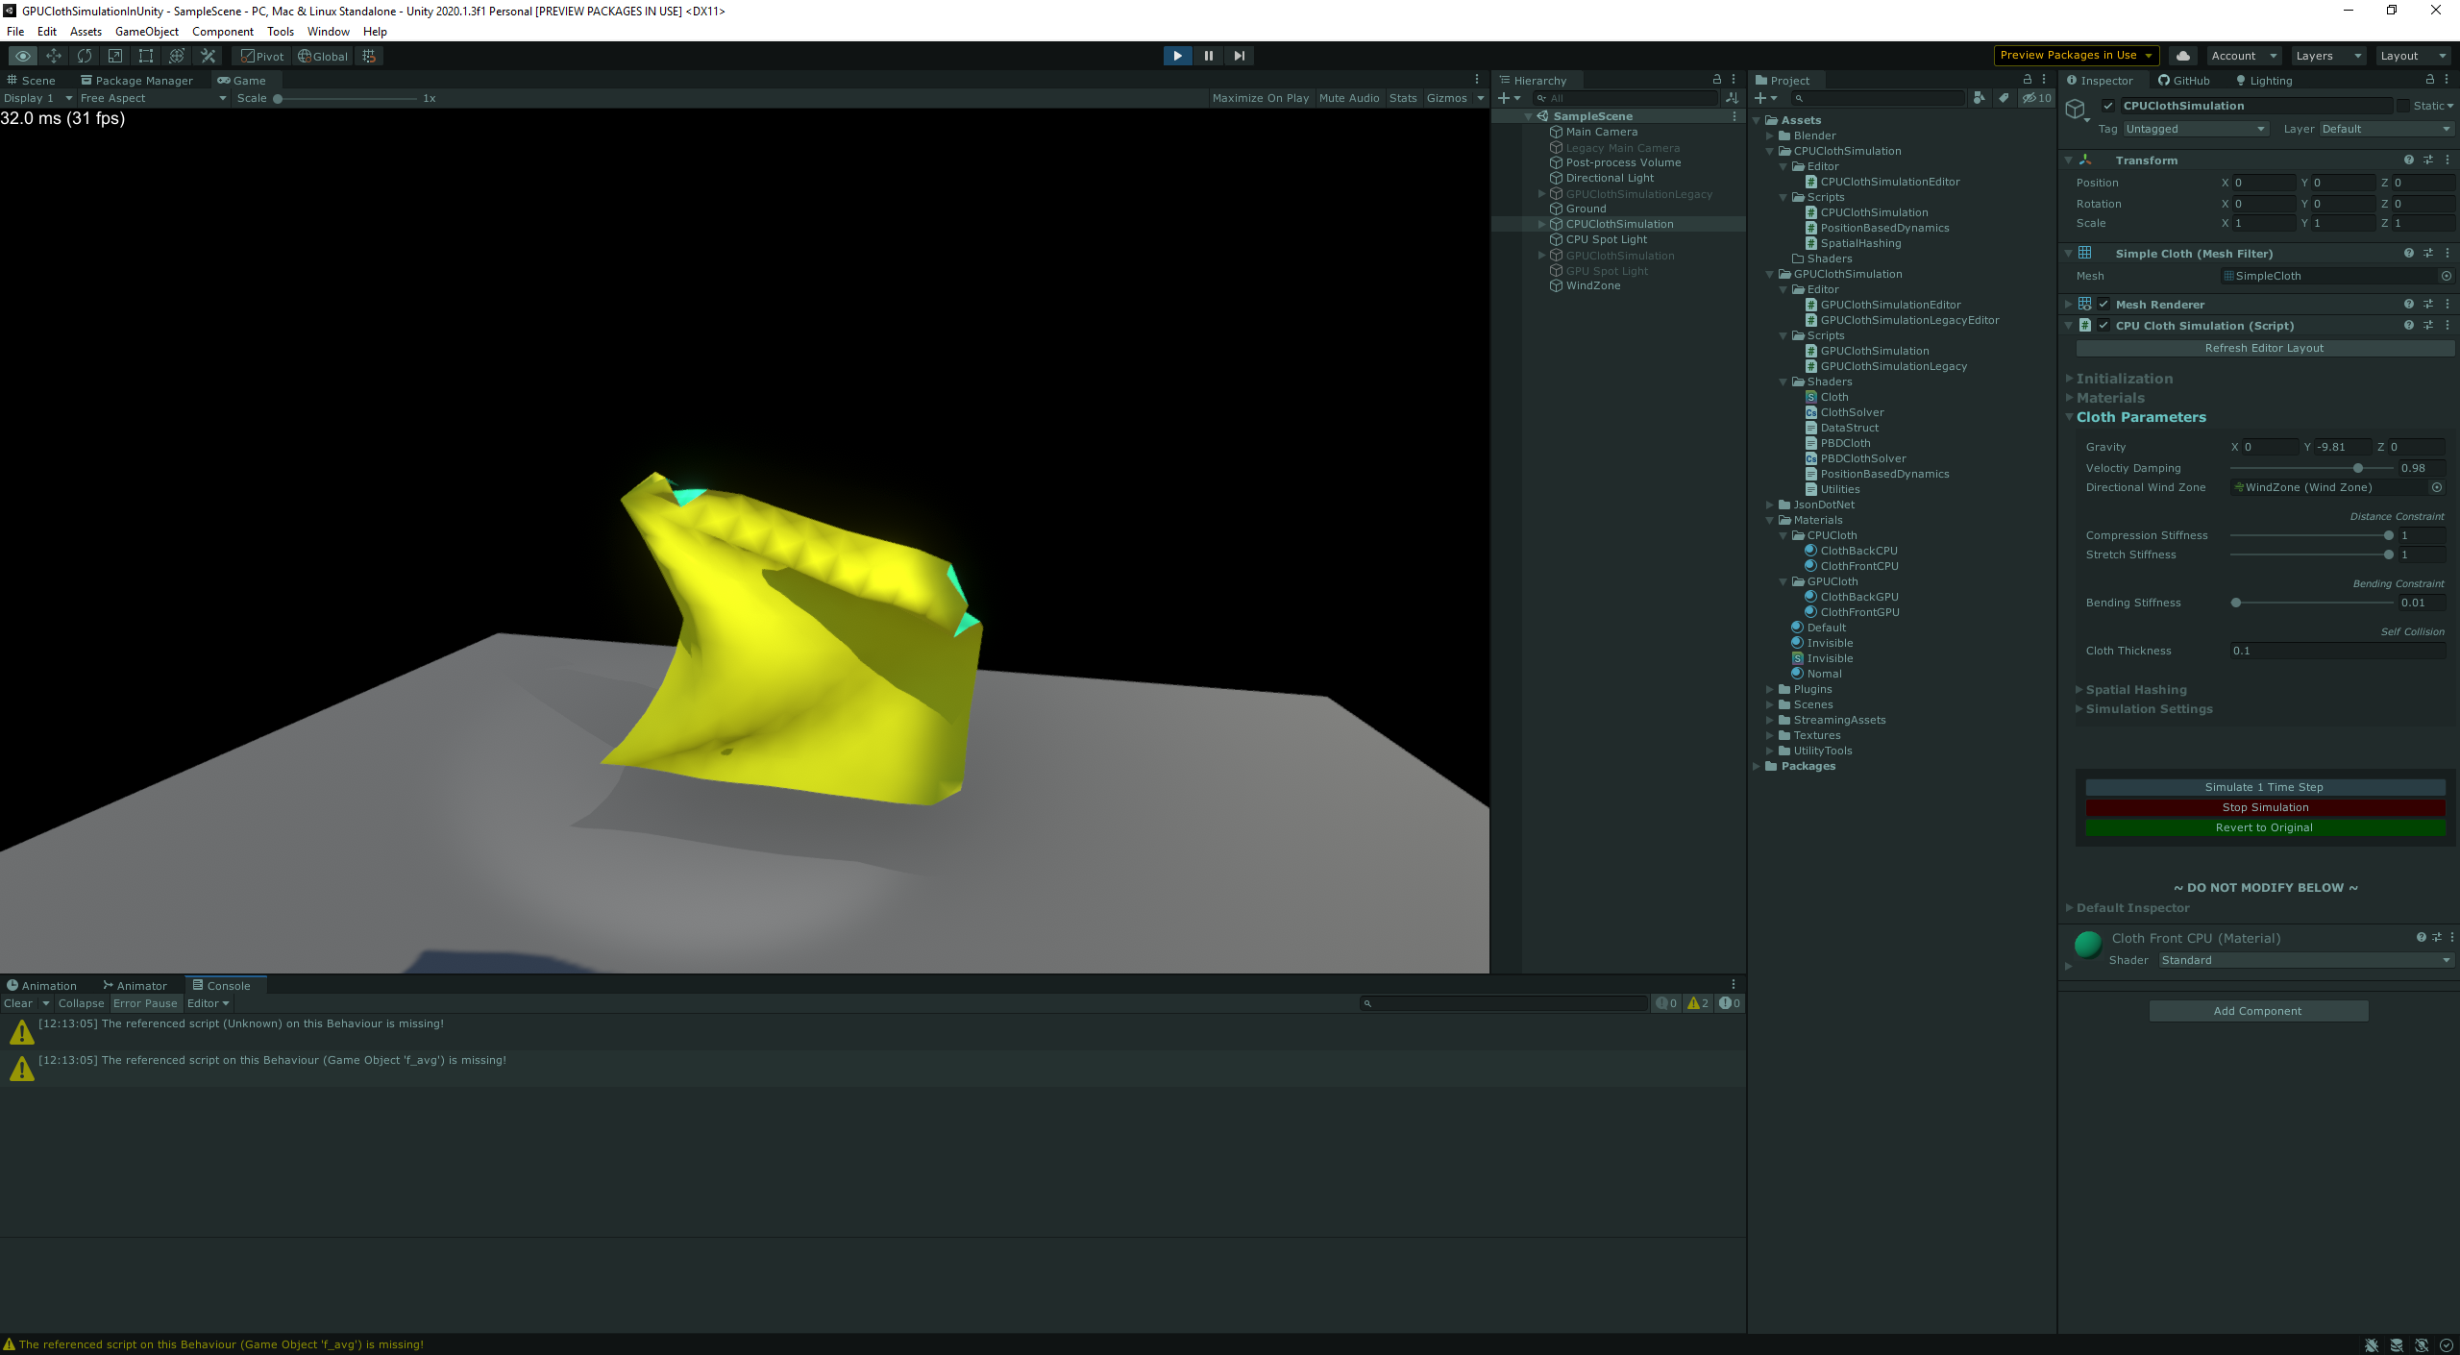Click the Mesh Renderer component icon
Screen dimensions: 2460x1355
pyautogui.click(x=2086, y=302)
